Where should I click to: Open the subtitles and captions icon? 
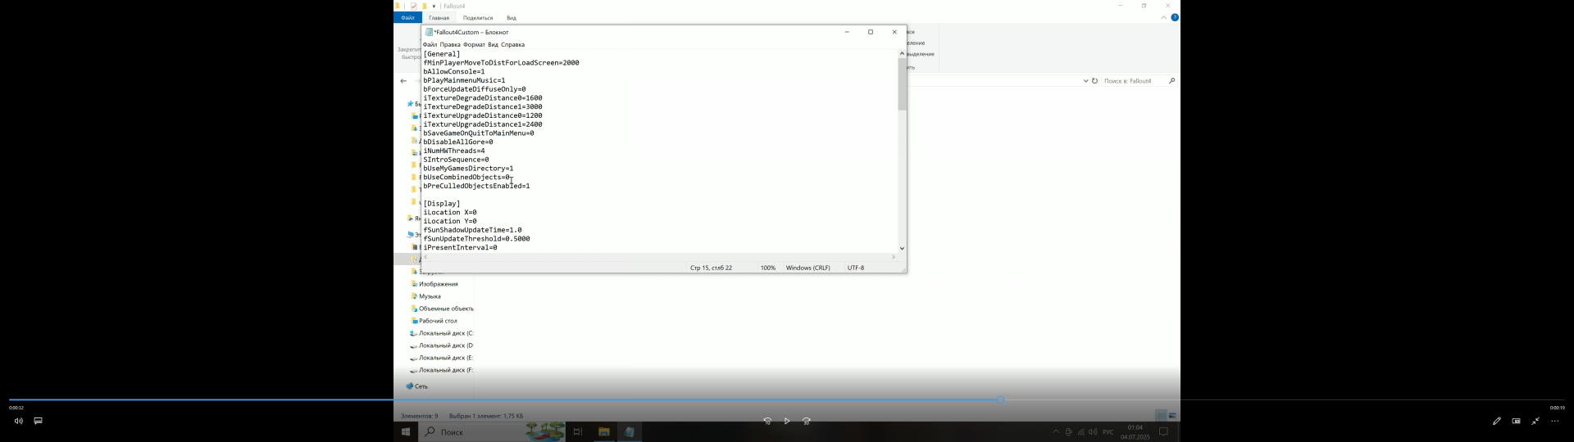pos(38,422)
